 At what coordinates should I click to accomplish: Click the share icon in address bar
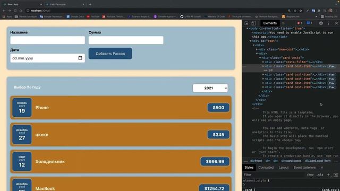pyautogui.click(x=295, y=11)
